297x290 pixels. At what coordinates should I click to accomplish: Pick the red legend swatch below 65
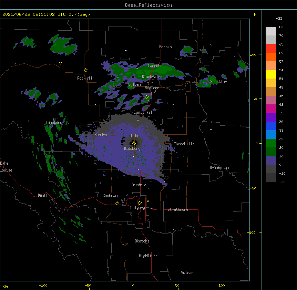coord(271,48)
